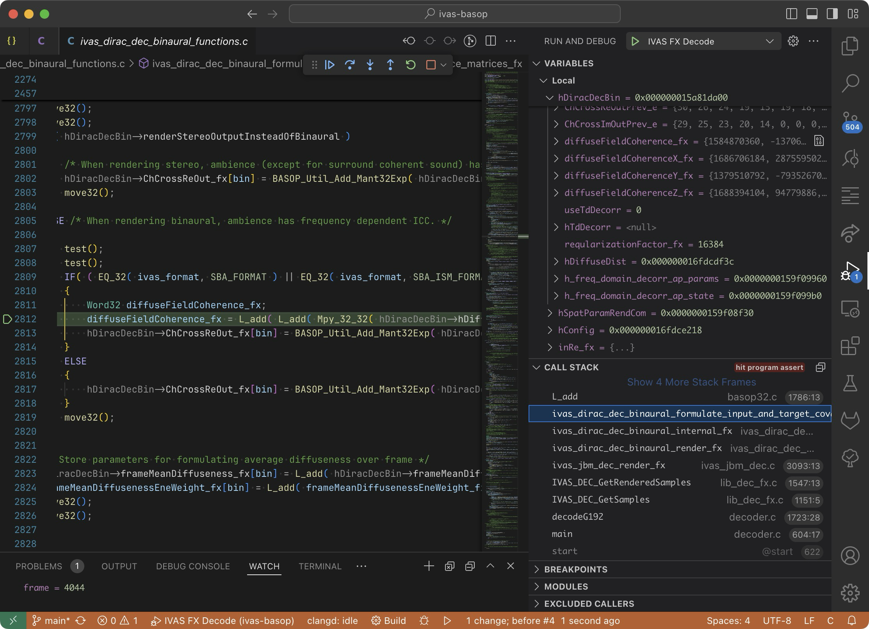The image size is (869, 629).
Task: Expand the BREAKPOINTS section
Action: click(575, 569)
